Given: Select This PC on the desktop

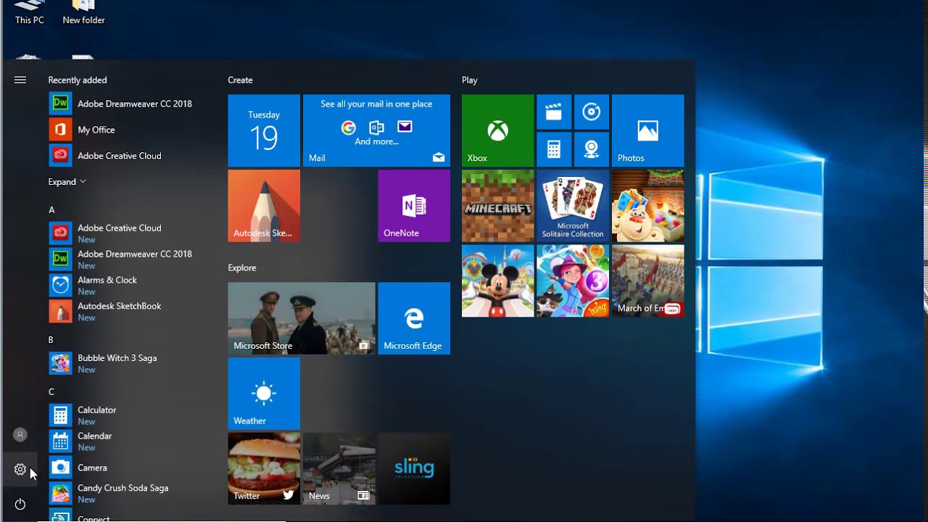Looking at the screenshot, I should click(30, 13).
